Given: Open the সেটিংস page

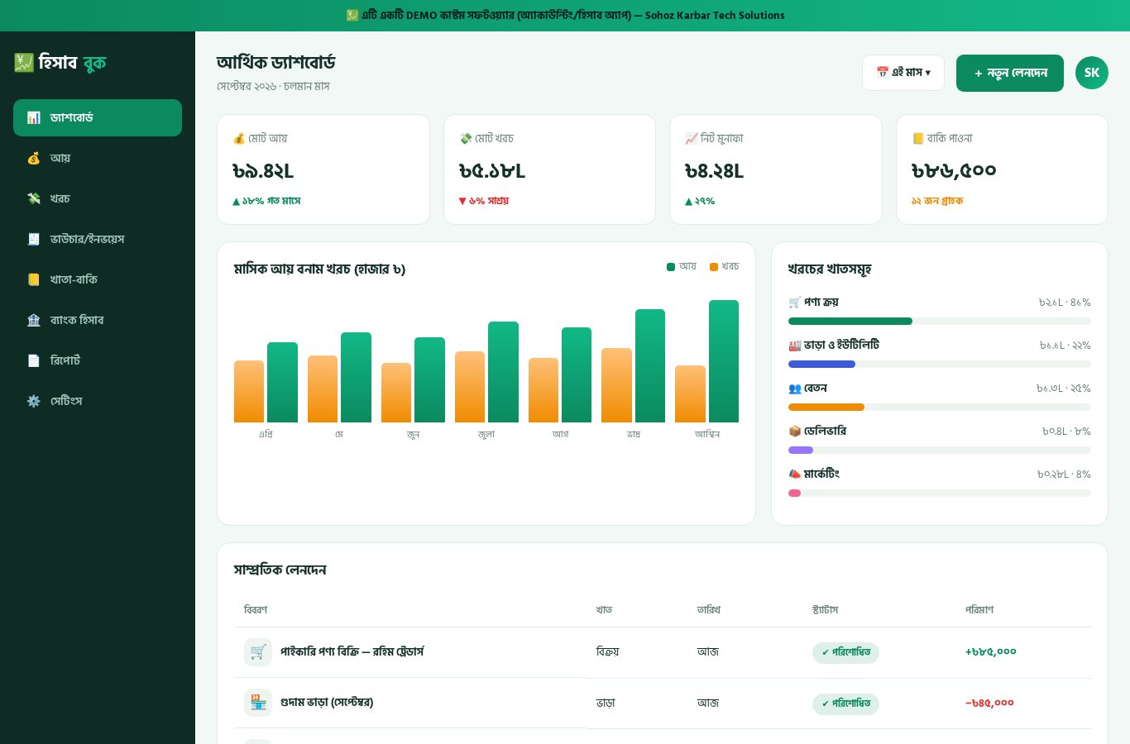Looking at the screenshot, I should pos(98,401).
